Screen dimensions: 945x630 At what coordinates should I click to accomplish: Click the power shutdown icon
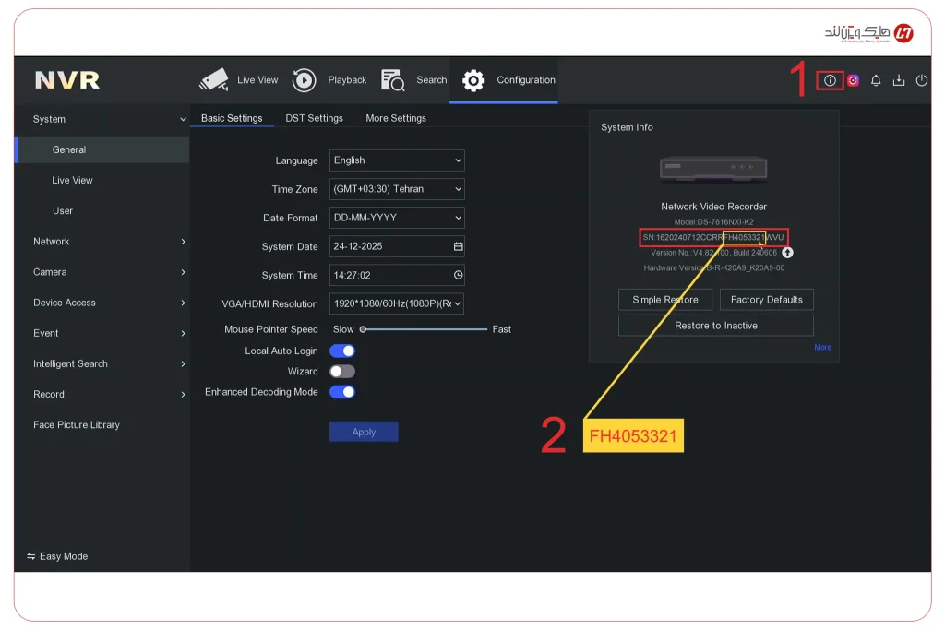(921, 80)
